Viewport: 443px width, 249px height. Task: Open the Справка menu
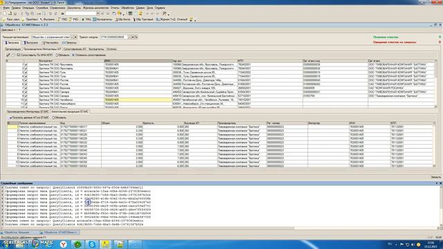tap(160, 8)
